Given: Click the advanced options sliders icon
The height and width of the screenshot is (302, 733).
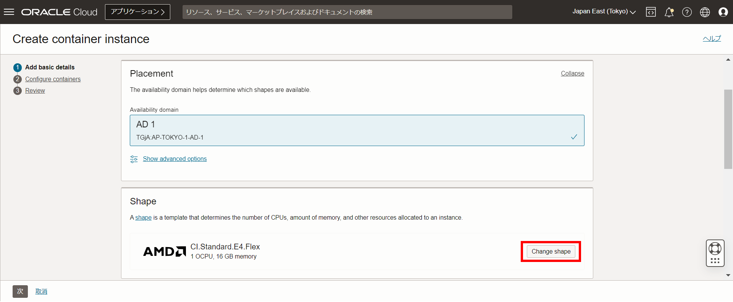Looking at the screenshot, I should [134, 159].
